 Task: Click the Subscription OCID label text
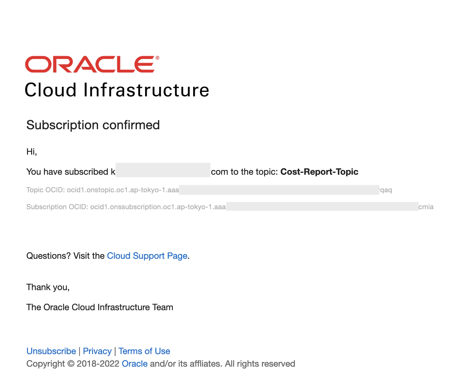pyautogui.click(x=57, y=207)
